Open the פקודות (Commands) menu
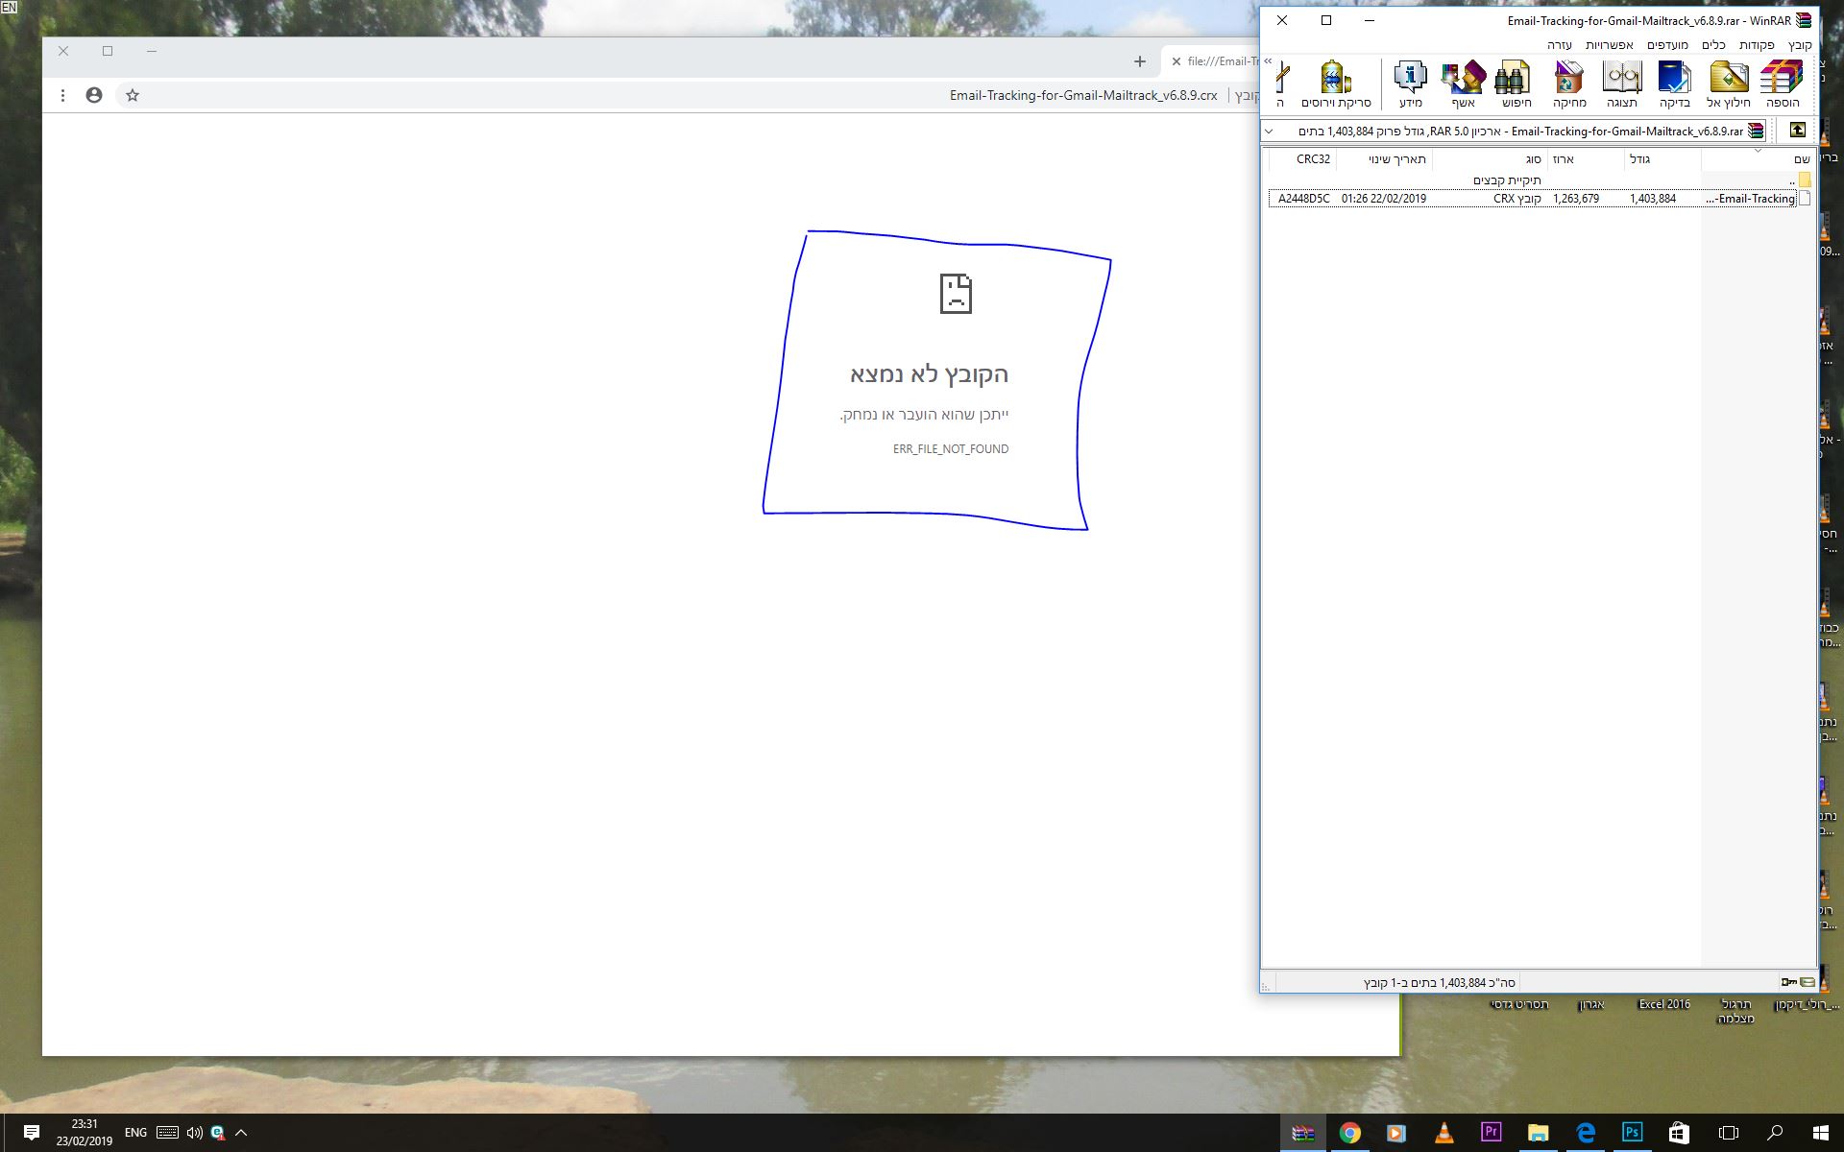 pos(1757,45)
